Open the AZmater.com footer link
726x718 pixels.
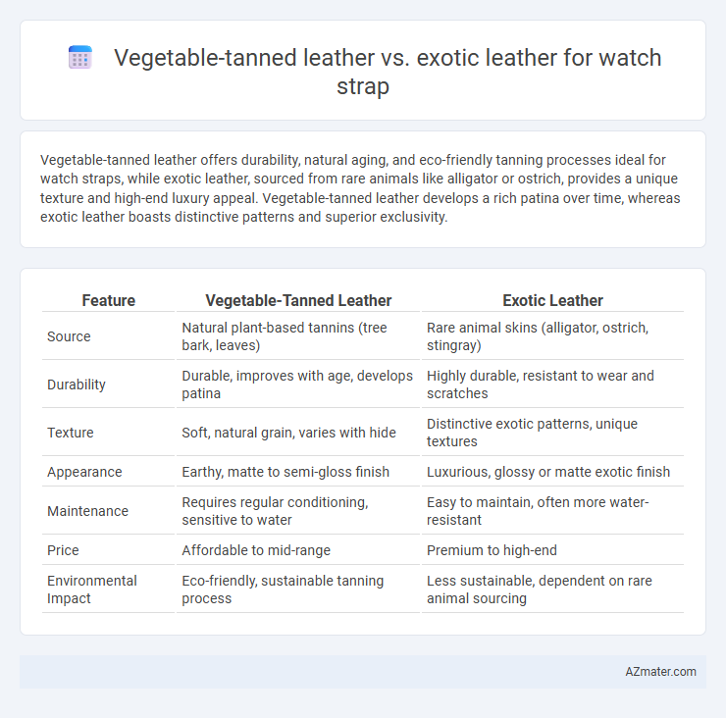[x=660, y=672]
